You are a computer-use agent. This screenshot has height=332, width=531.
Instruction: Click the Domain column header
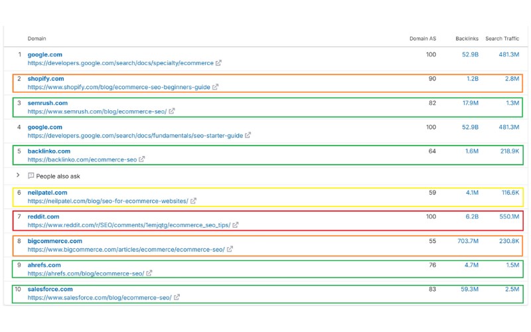[x=37, y=39]
